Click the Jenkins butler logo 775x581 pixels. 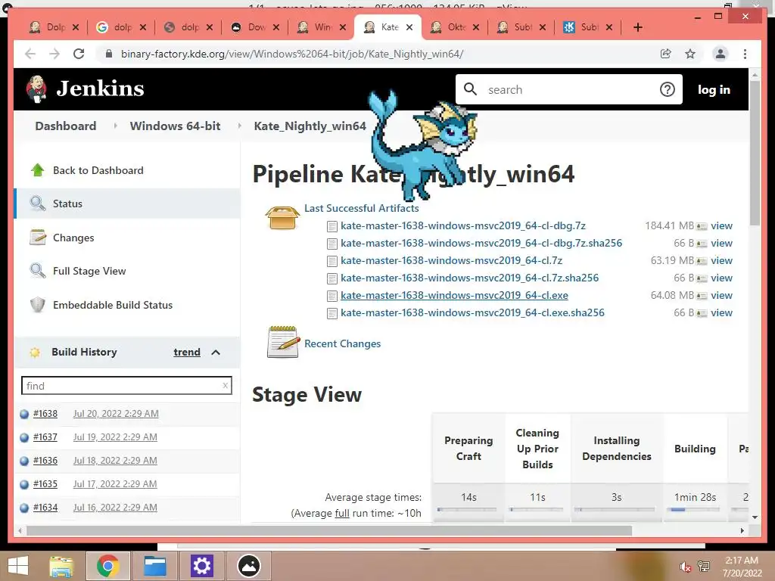[x=36, y=89]
